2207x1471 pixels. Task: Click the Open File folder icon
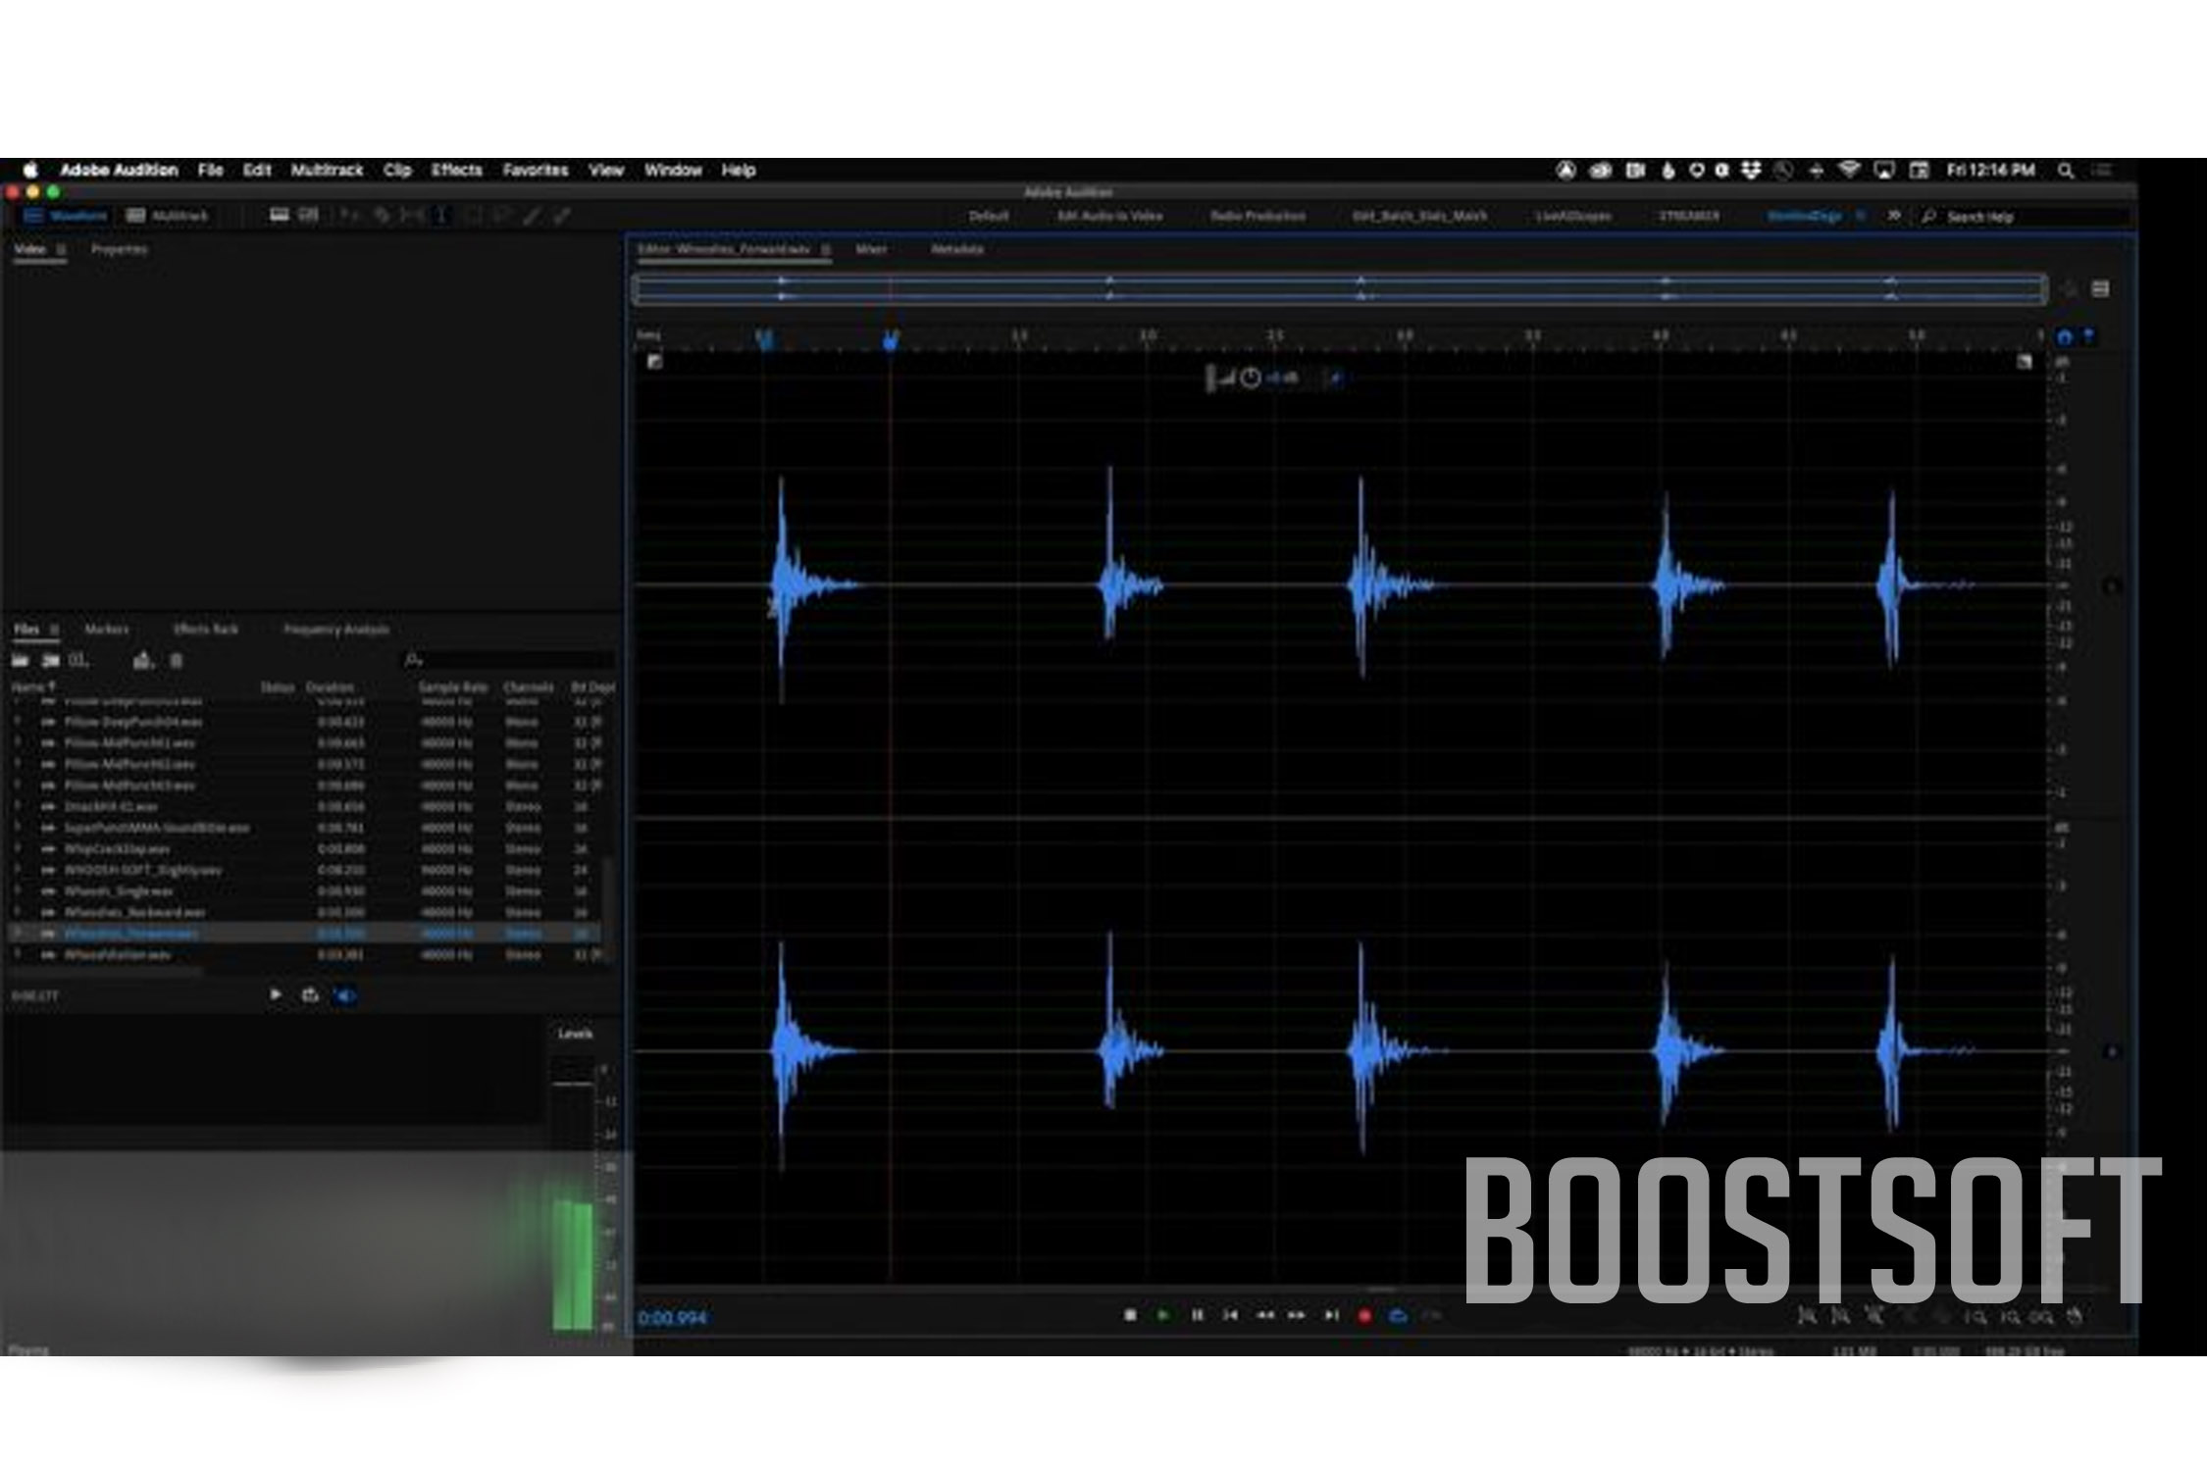(x=20, y=661)
